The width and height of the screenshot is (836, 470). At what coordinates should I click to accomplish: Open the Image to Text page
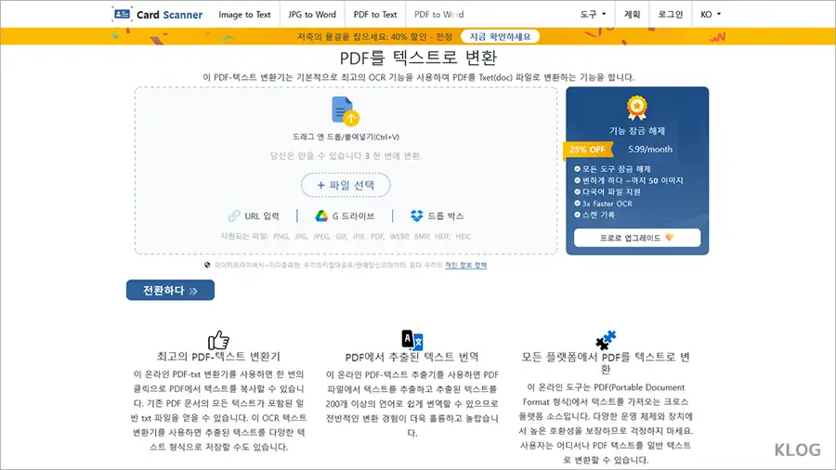(x=244, y=14)
